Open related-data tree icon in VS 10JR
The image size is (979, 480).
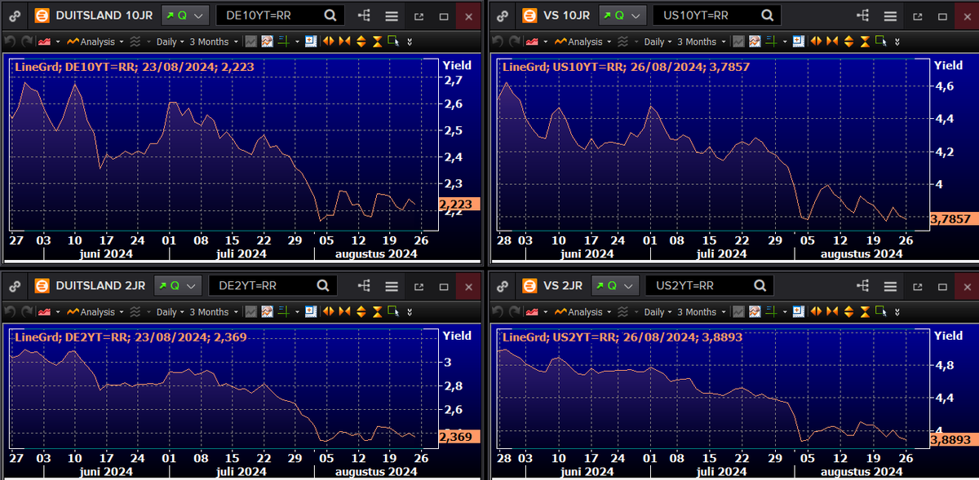[x=862, y=15]
